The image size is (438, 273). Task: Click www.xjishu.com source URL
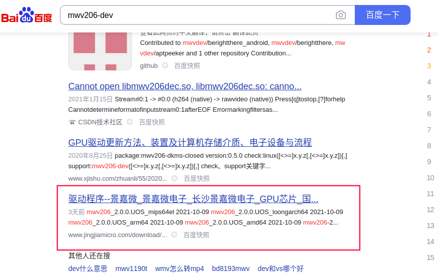118,179
